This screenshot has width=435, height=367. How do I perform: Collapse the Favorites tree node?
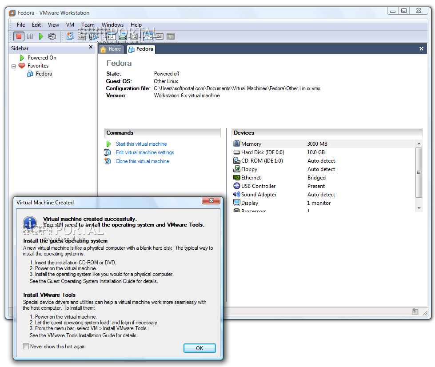[13, 66]
